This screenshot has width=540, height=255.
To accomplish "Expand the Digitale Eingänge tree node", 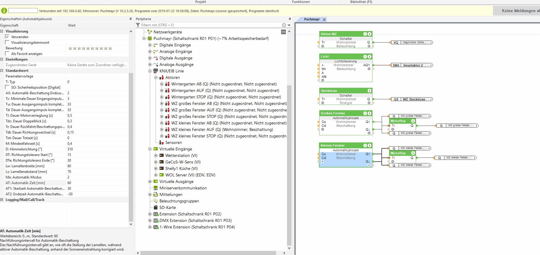I will point(150,45).
